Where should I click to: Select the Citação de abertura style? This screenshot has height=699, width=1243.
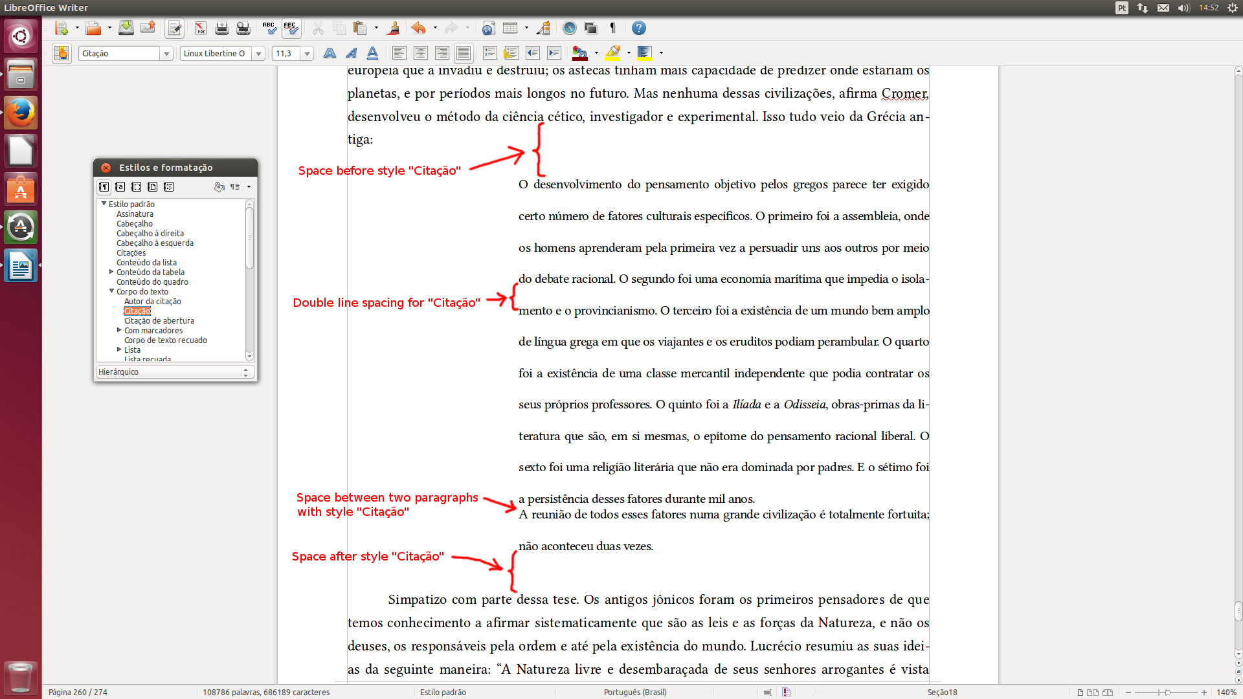(159, 320)
